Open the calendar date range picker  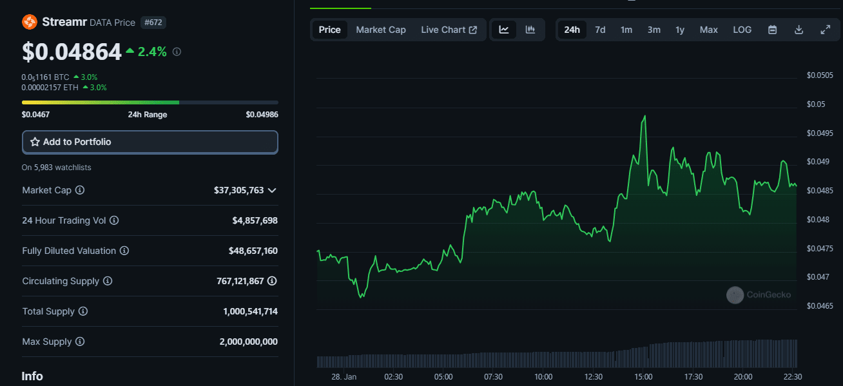coord(772,30)
